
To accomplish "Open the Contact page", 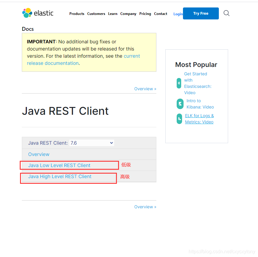I will 161,14.
